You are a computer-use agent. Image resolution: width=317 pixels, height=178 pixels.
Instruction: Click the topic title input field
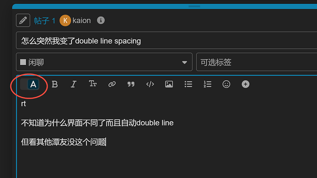click(167, 40)
